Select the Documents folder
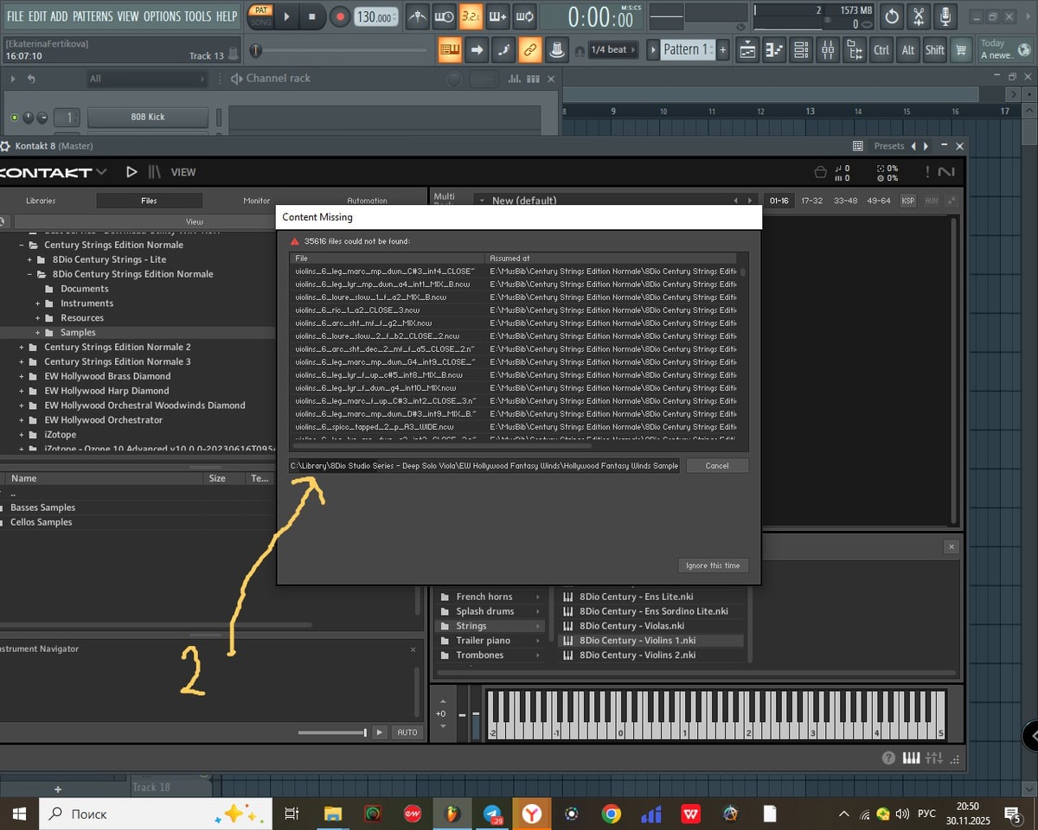The height and width of the screenshot is (830, 1038). [x=85, y=289]
